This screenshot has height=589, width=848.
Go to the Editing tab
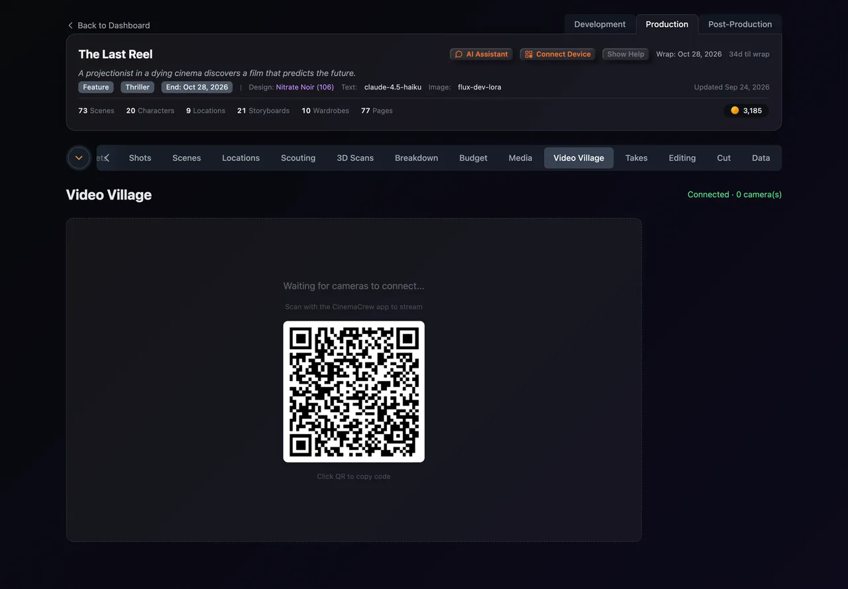[682, 158]
